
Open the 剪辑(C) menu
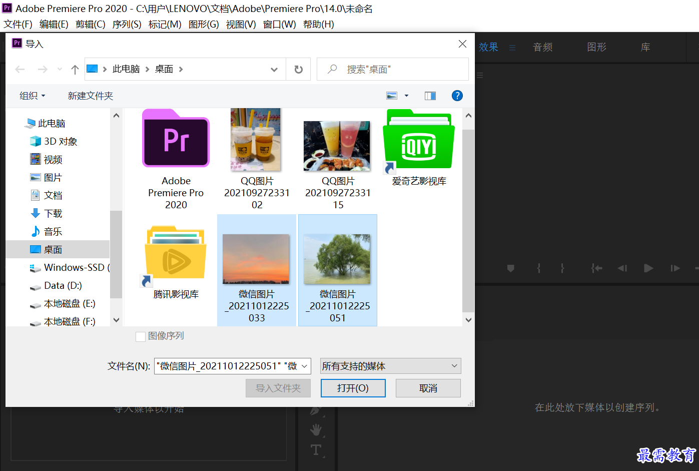[91, 24]
